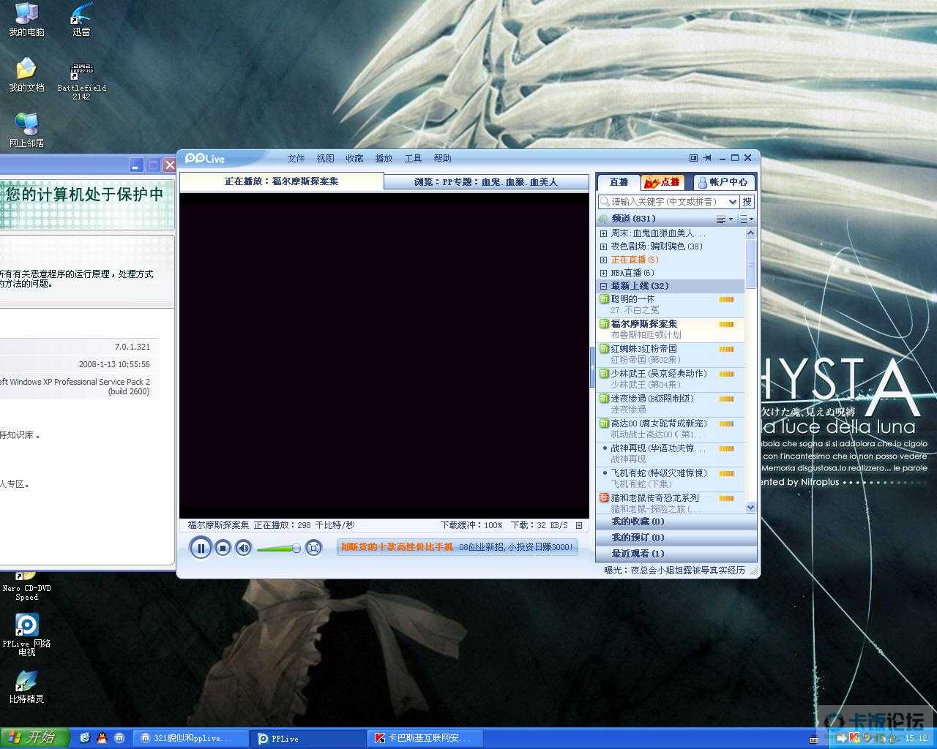This screenshot has height=749, width=937.
Task: Click the 搜 search button
Action: click(747, 202)
